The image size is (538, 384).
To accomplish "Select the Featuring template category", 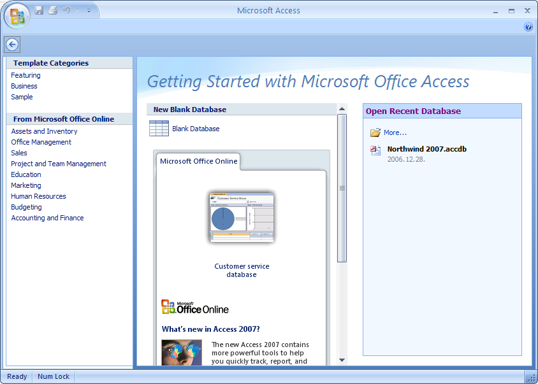I will pos(25,75).
